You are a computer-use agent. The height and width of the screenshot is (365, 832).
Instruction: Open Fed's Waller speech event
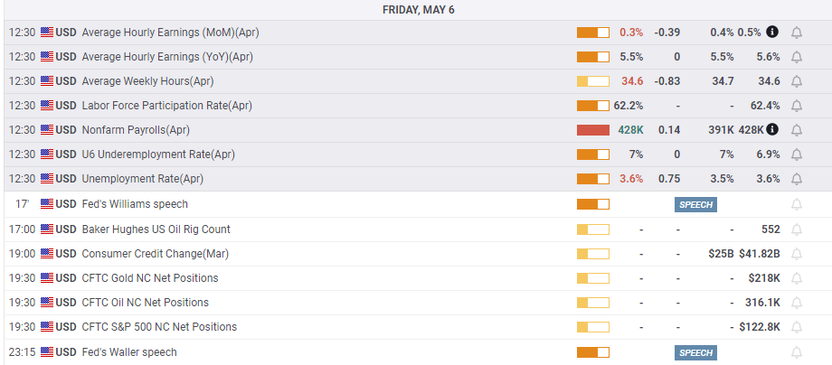coord(129,352)
